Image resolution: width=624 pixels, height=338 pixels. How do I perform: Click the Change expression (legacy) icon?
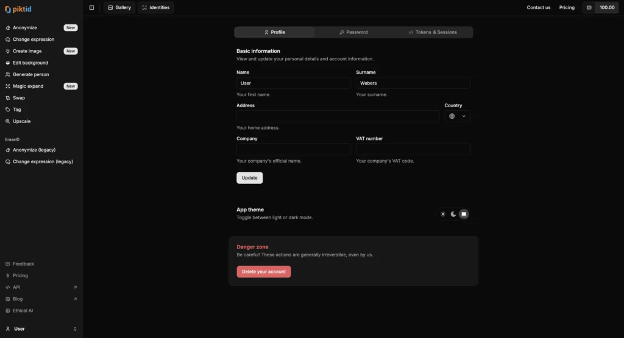coord(7,161)
